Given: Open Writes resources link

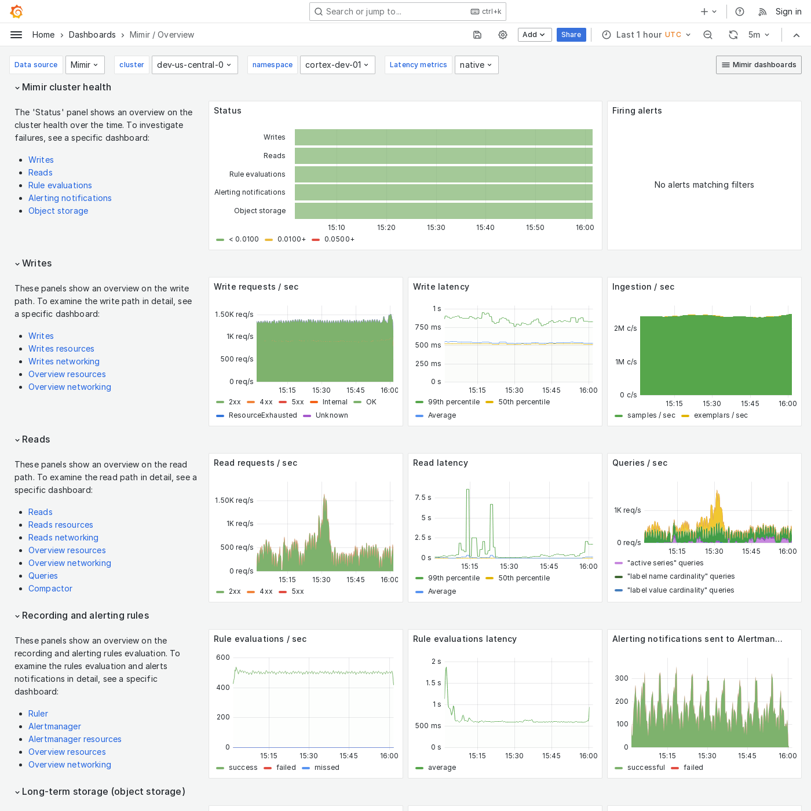Looking at the screenshot, I should point(61,349).
